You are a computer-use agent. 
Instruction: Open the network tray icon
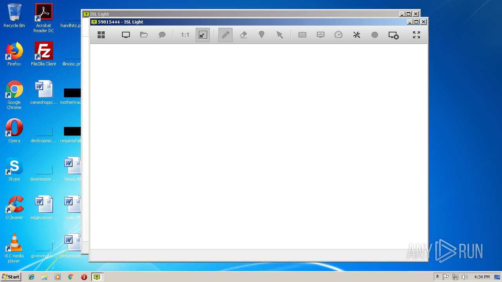[455, 277]
